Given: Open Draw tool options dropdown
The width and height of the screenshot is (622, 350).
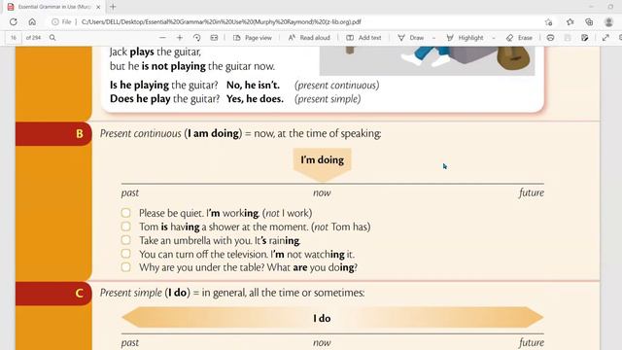Looking at the screenshot, I should pyautogui.click(x=433, y=38).
